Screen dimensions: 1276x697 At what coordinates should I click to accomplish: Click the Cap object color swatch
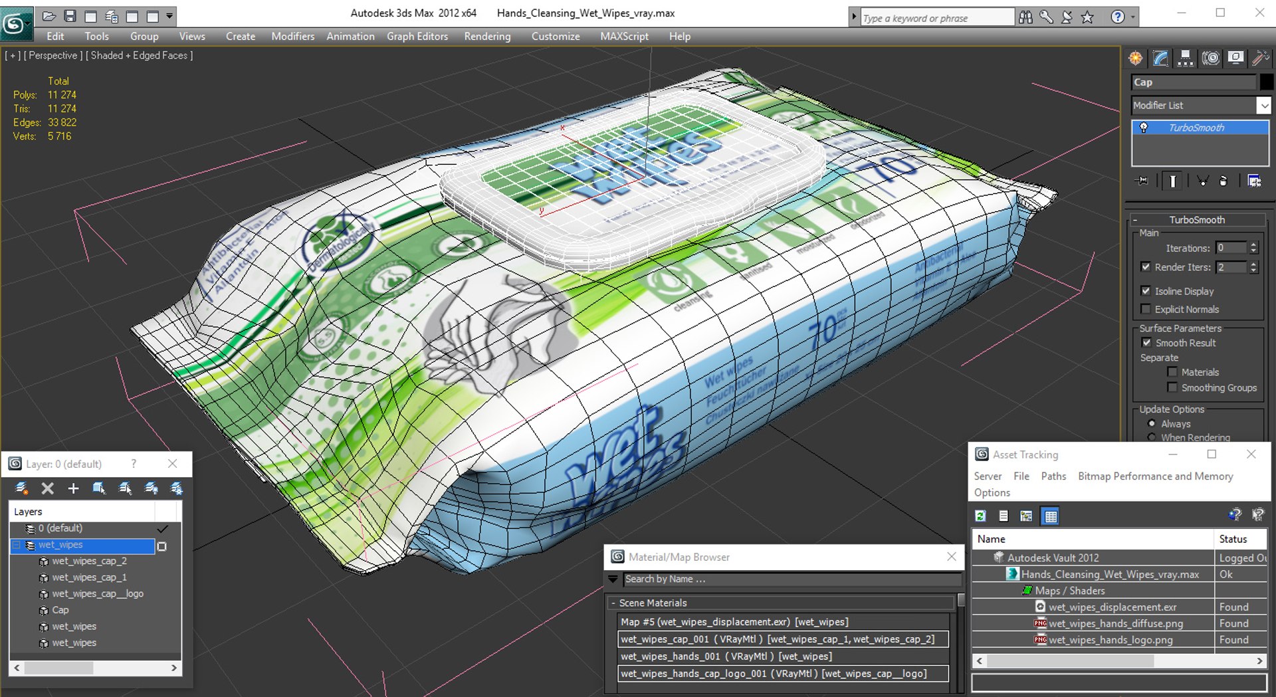click(x=1267, y=82)
